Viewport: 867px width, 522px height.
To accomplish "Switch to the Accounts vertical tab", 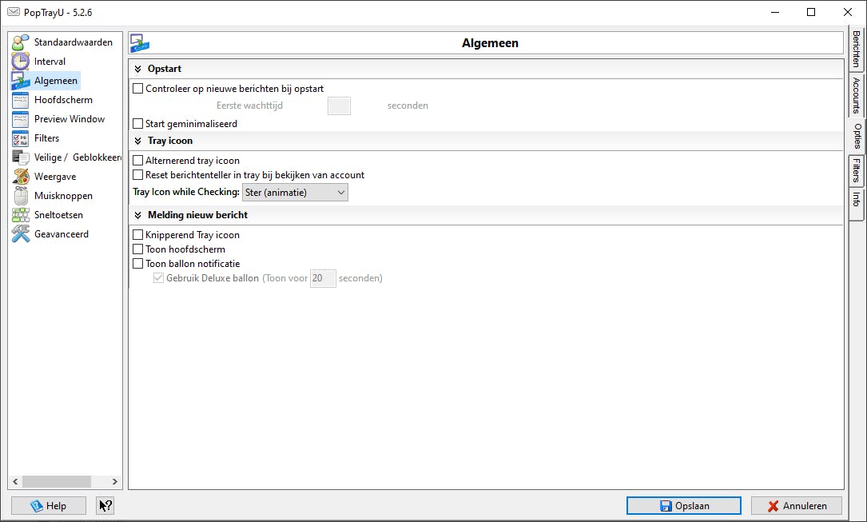I will click(856, 95).
